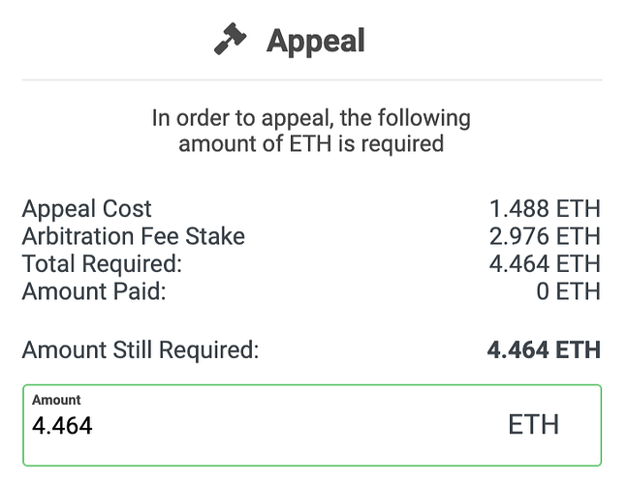The height and width of the screenshot is (484, 627).
Task: Click the 0 ETH amount paid value
Action: (568, 291)
